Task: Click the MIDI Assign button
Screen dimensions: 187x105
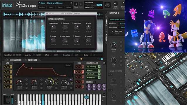Action: click(107, 5)
